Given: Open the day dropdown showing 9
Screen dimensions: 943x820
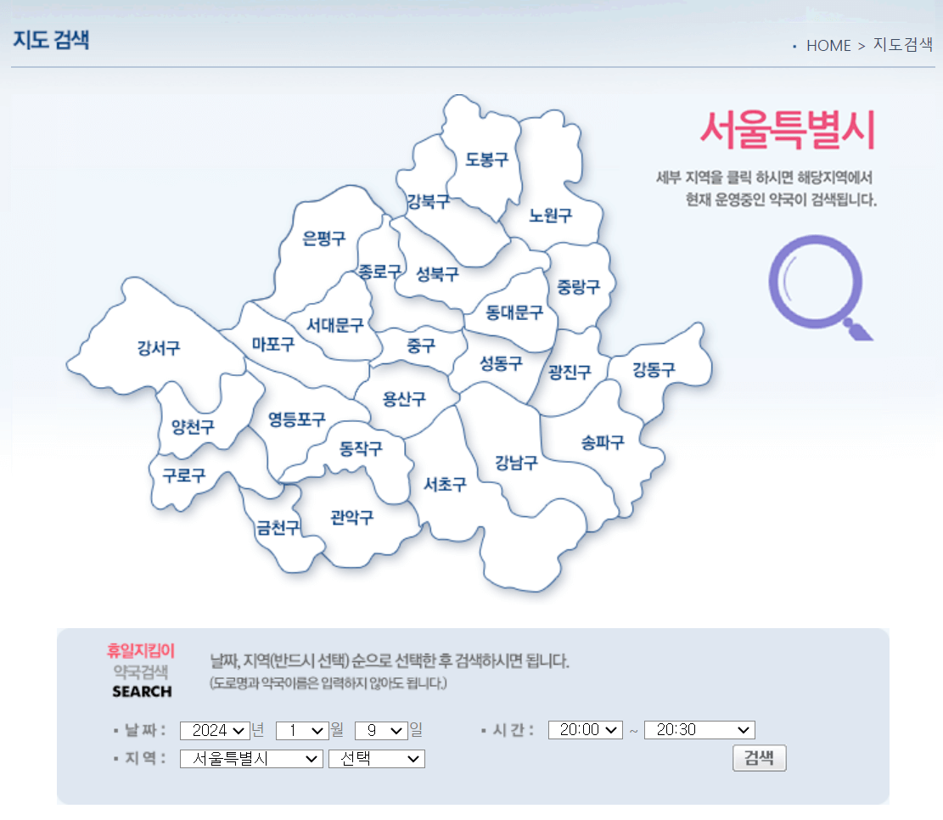Looking at the screenshot, I should click(x=381, y=729).
